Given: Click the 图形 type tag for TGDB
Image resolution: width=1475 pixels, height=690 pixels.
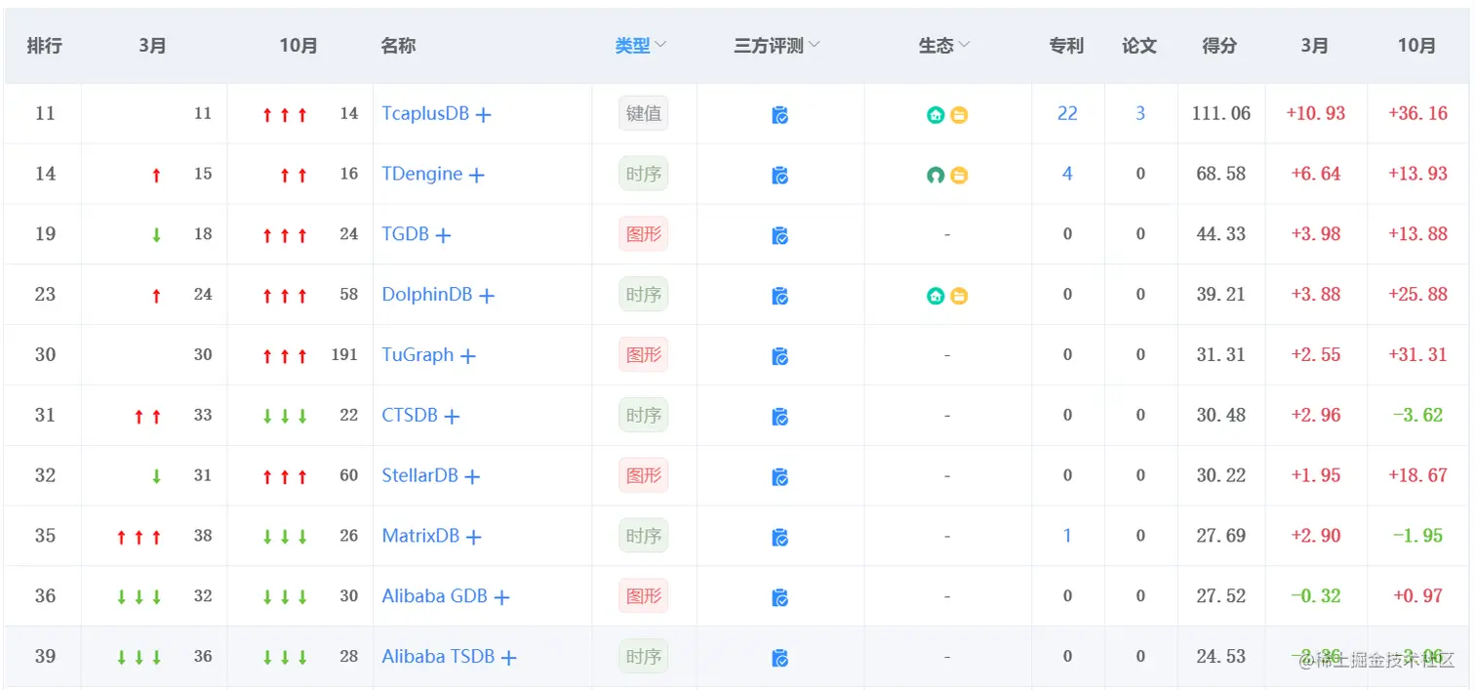Looking at the screenshot, I should coord(644,234).
